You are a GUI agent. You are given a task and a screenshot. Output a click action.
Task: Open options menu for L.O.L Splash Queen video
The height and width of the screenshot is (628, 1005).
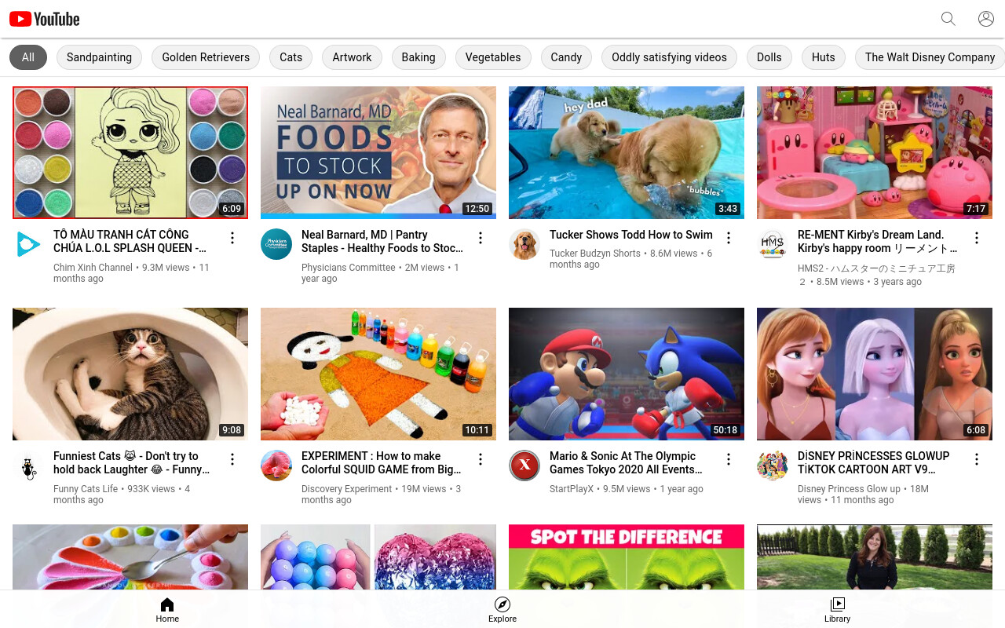click(x=232, y=238)
